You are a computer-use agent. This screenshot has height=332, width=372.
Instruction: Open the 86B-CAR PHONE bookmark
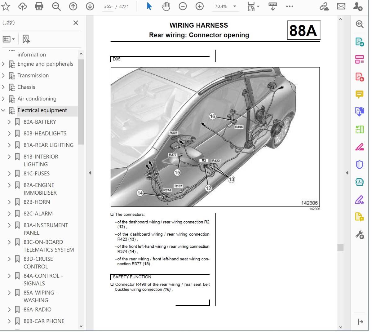(44, 321)
